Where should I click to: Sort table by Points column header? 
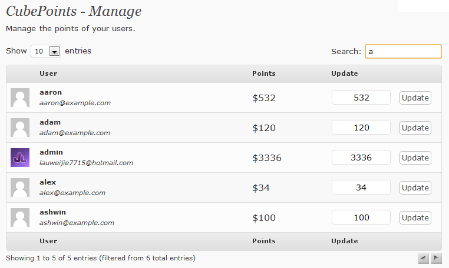click(263, 73)
